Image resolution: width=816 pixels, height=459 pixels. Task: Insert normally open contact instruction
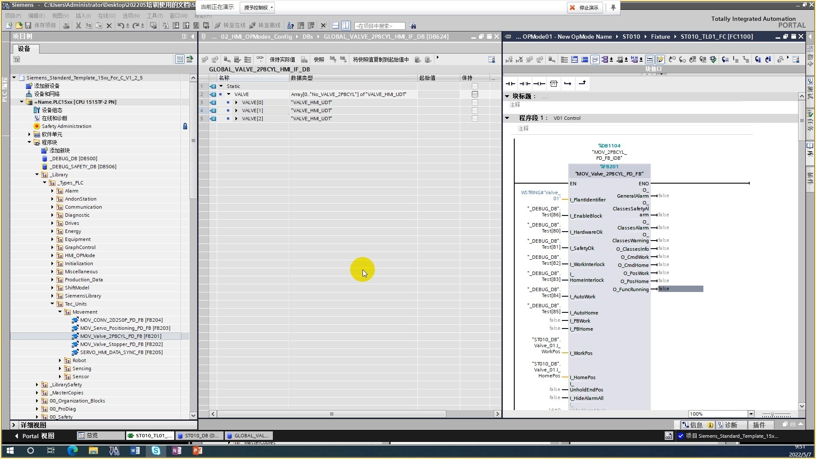click(510, 84)
